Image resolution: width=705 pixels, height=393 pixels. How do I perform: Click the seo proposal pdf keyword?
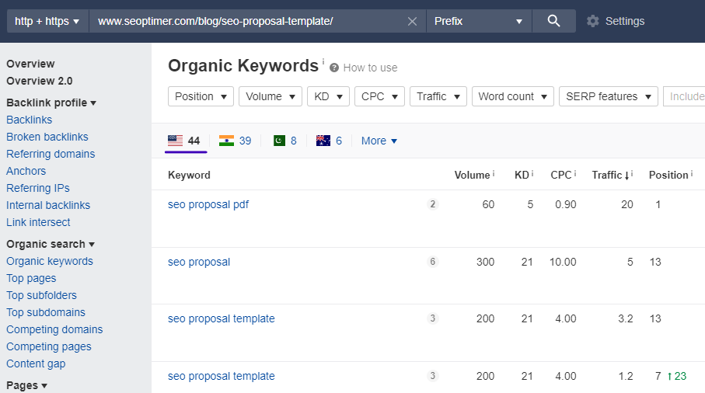point(208,204)
